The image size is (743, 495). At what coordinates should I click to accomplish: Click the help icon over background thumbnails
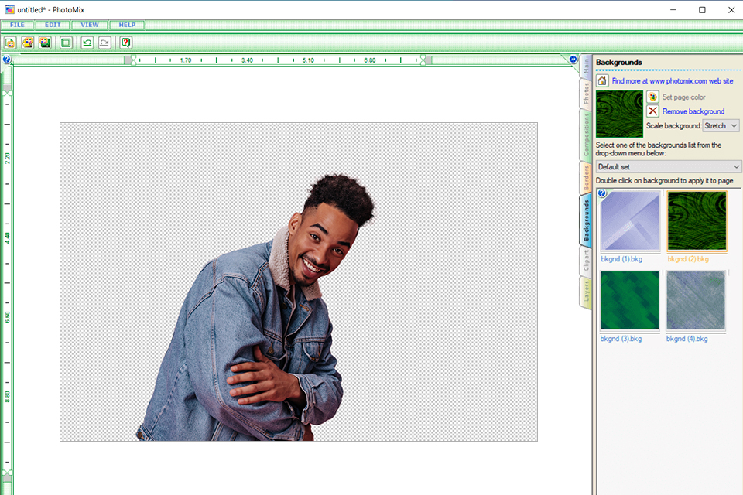(602, 193)
